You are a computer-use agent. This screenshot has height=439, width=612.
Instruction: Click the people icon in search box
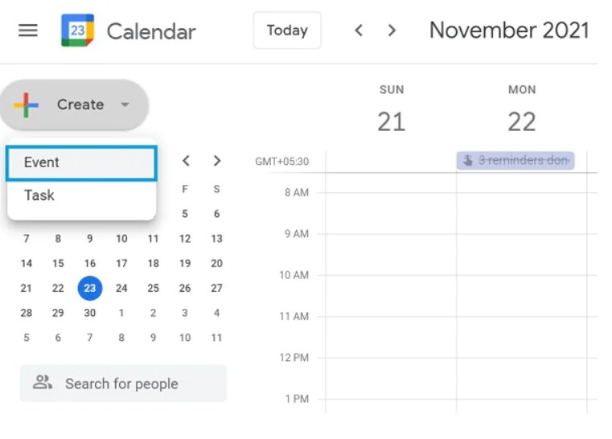tap(43, 383)
